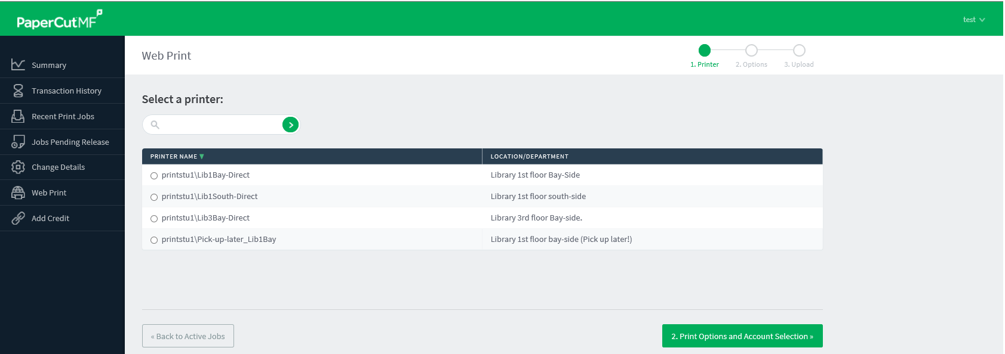Image resolution: width=1005 pixels, height=354 pixels.
Task: Sort by the Printer Name column header
Action: 174,157
